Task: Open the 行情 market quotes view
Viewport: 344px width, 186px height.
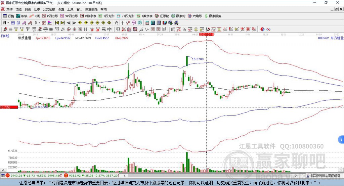Action: tap(8, 16)
